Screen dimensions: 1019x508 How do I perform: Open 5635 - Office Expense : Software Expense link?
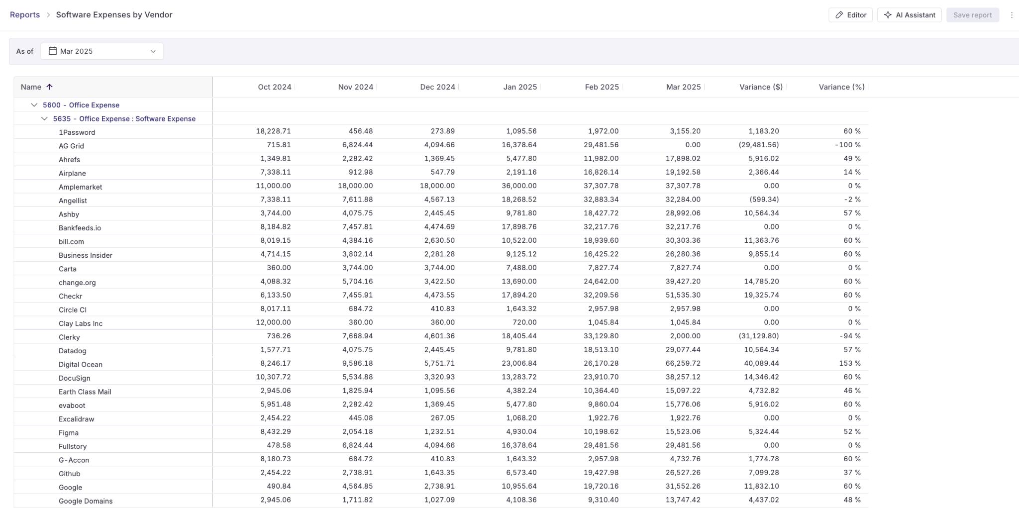124,118
